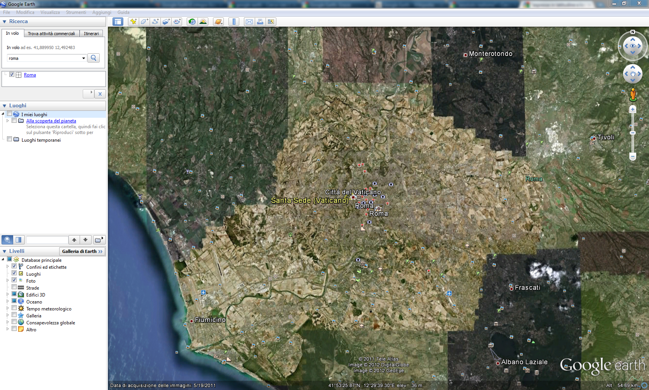Enable the Strade layer checkbox

click(14, 287)
